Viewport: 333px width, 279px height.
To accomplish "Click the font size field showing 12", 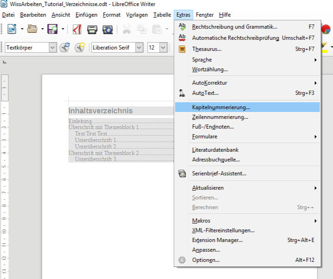I will click(x=154, y=47).
